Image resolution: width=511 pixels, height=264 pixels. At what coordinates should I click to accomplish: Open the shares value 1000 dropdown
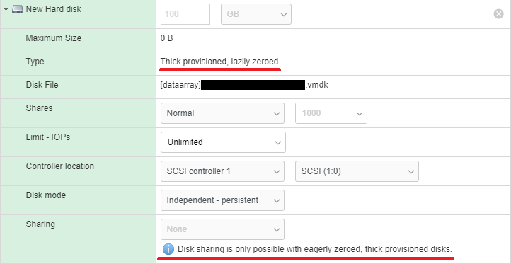click(x=331, y=113)
